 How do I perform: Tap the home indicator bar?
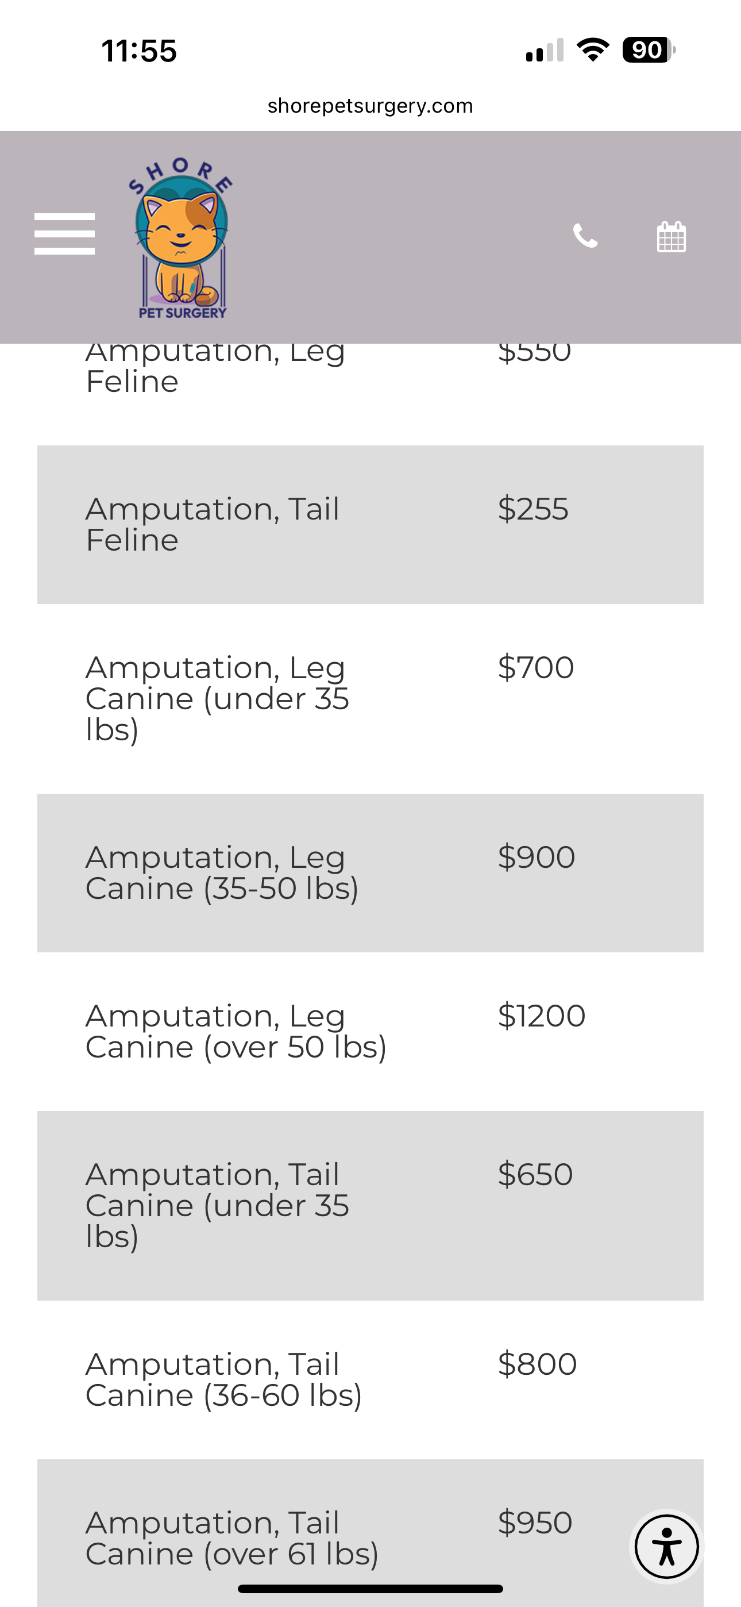click(370, 1588)
